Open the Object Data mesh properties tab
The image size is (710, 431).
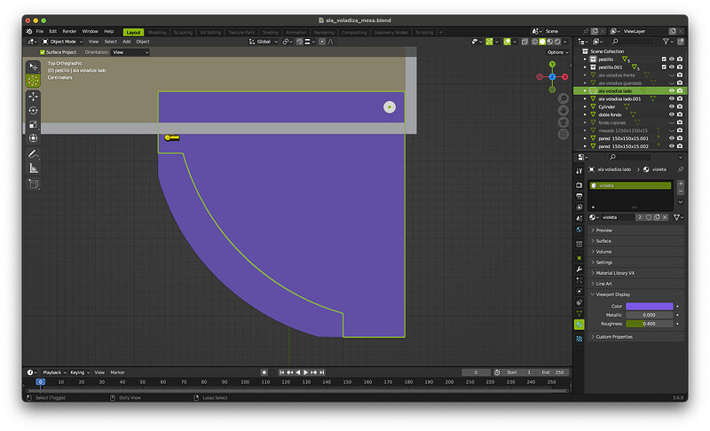coord(580,313)
